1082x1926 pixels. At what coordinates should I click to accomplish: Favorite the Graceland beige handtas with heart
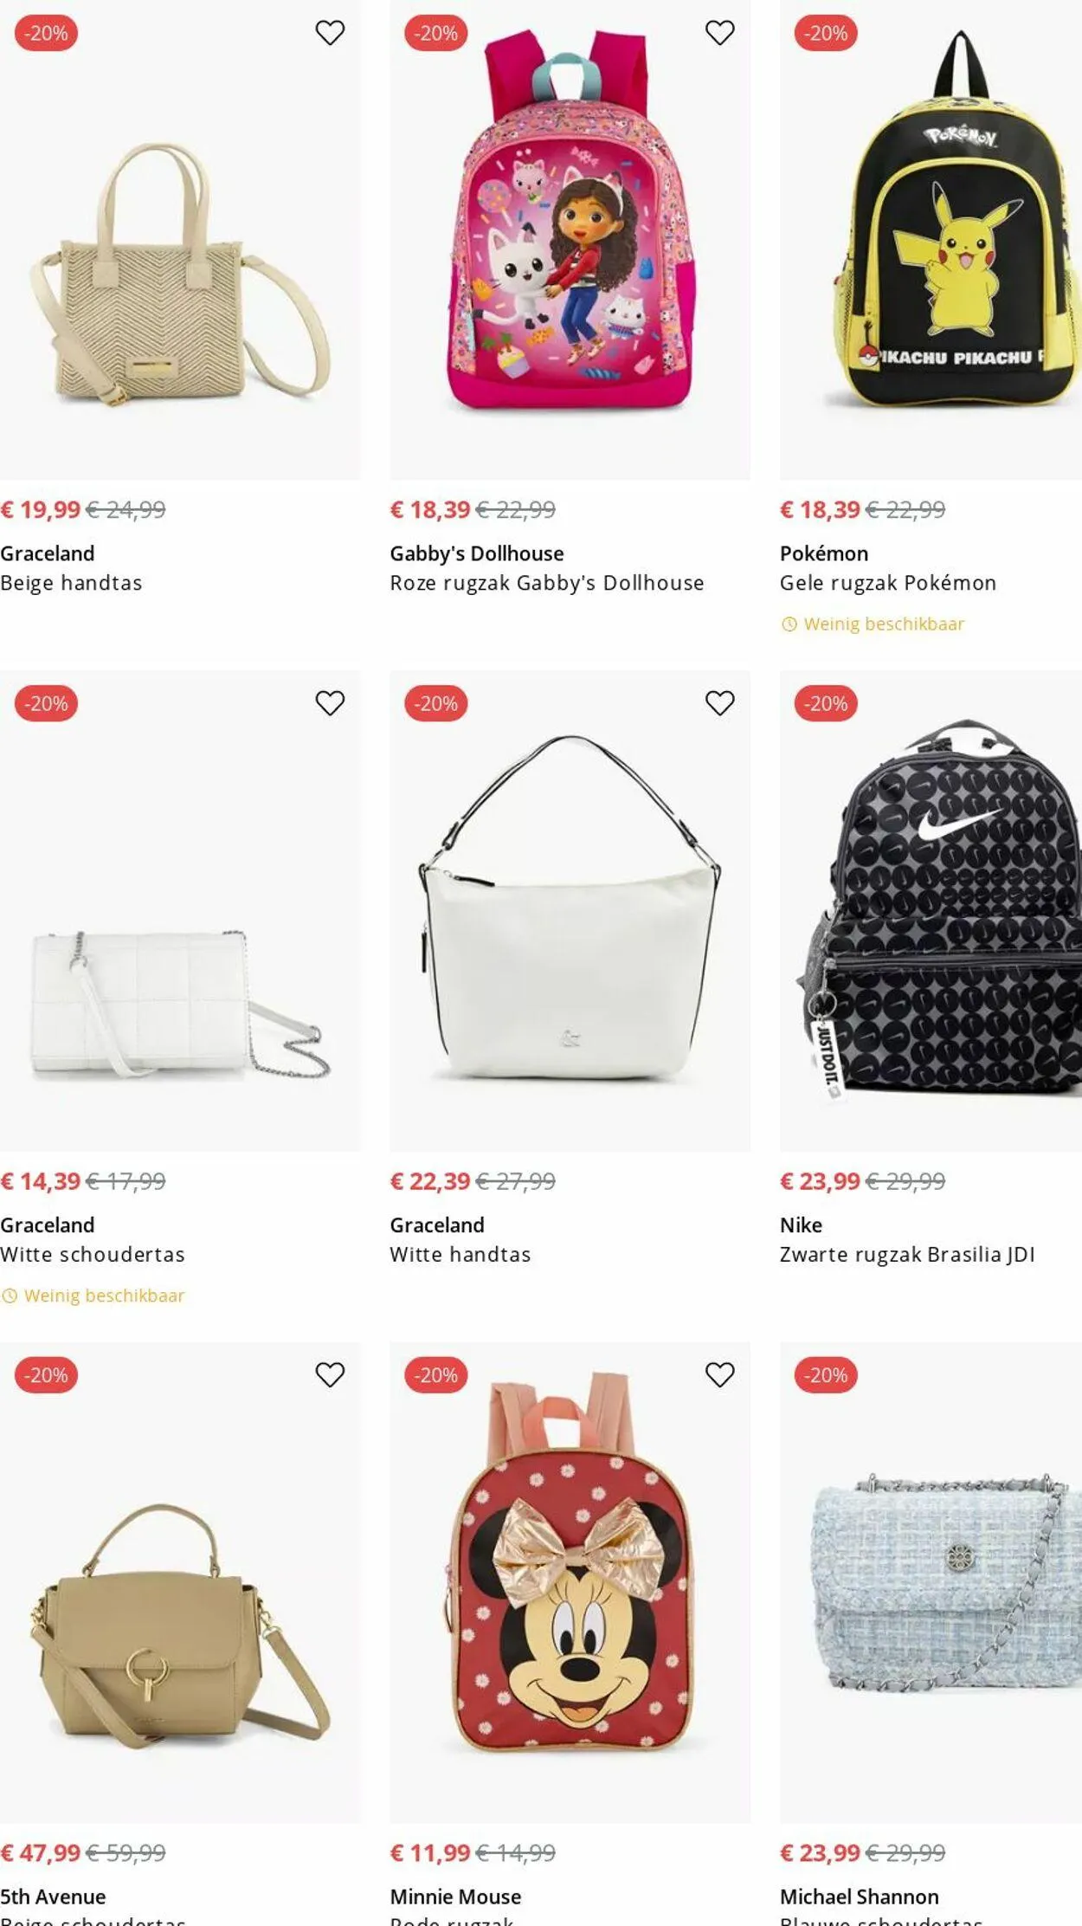(x=330, y=33)
